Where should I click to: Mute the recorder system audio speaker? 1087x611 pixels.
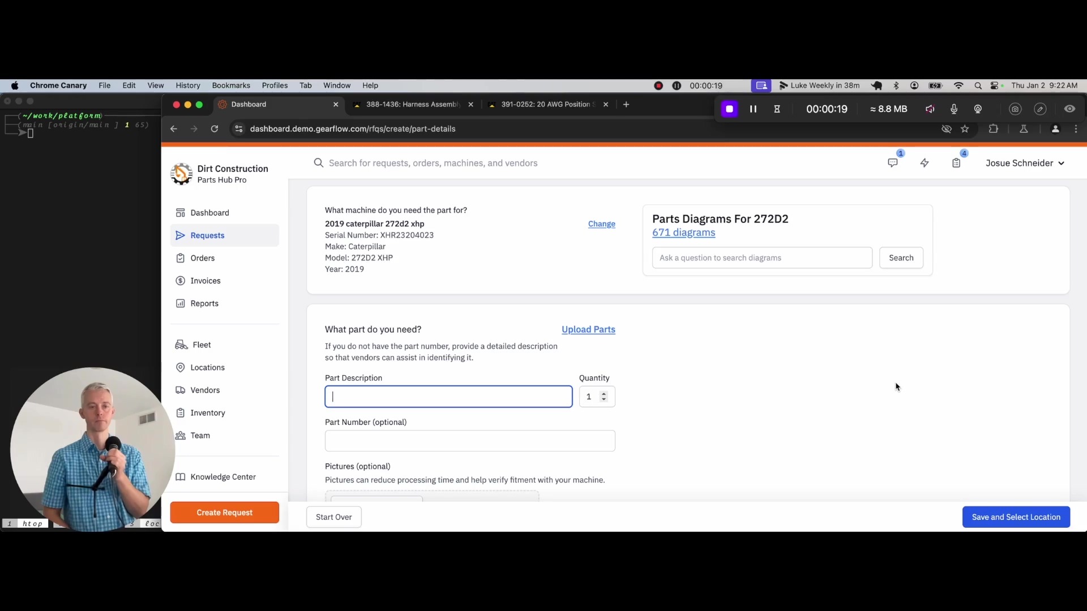[930, 109]
